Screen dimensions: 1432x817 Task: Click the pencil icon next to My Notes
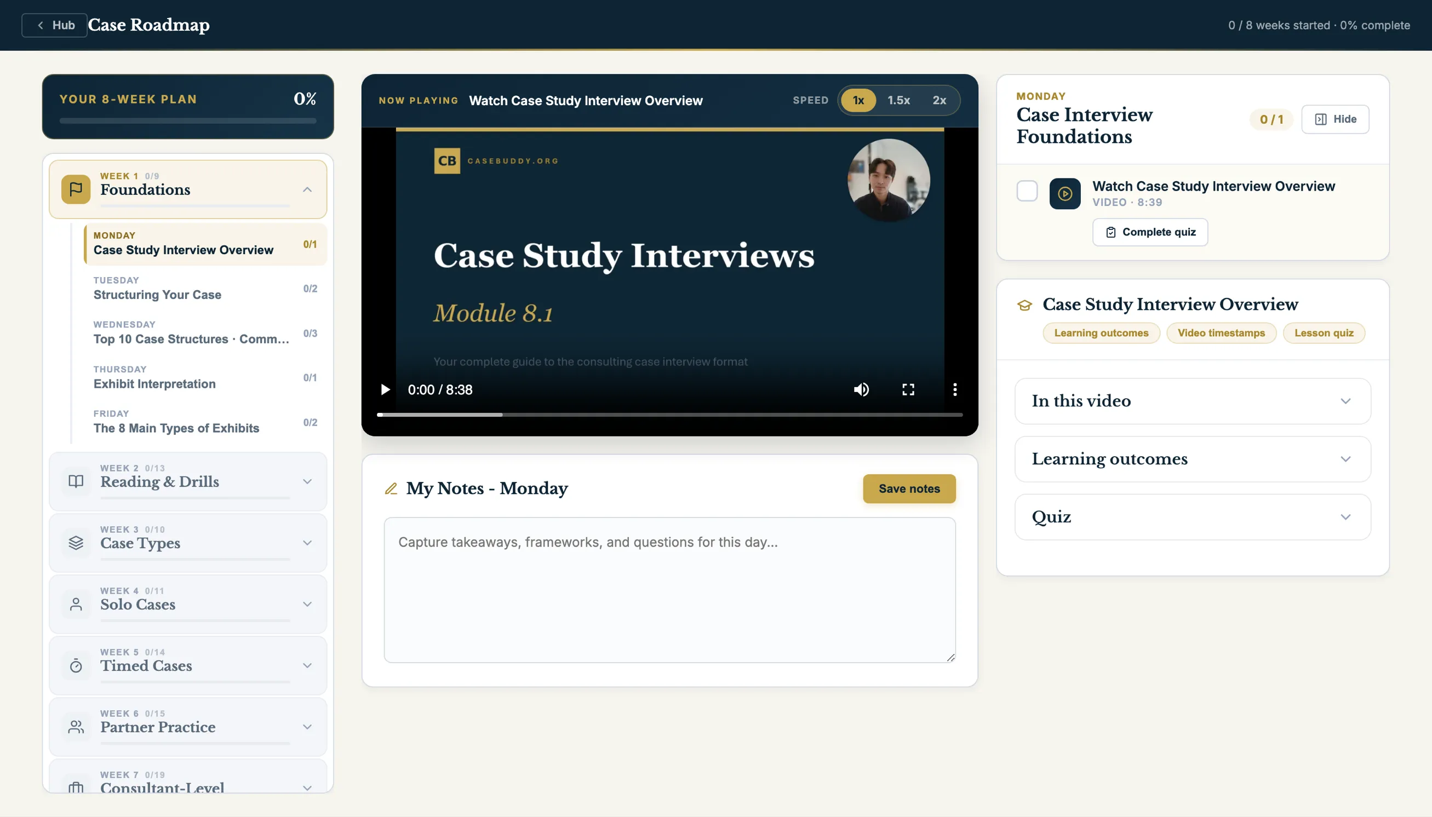(391, 489)
